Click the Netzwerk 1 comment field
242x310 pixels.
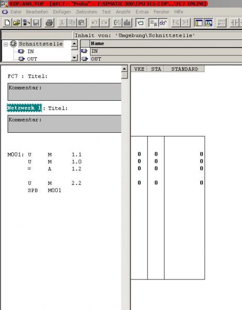64,124
